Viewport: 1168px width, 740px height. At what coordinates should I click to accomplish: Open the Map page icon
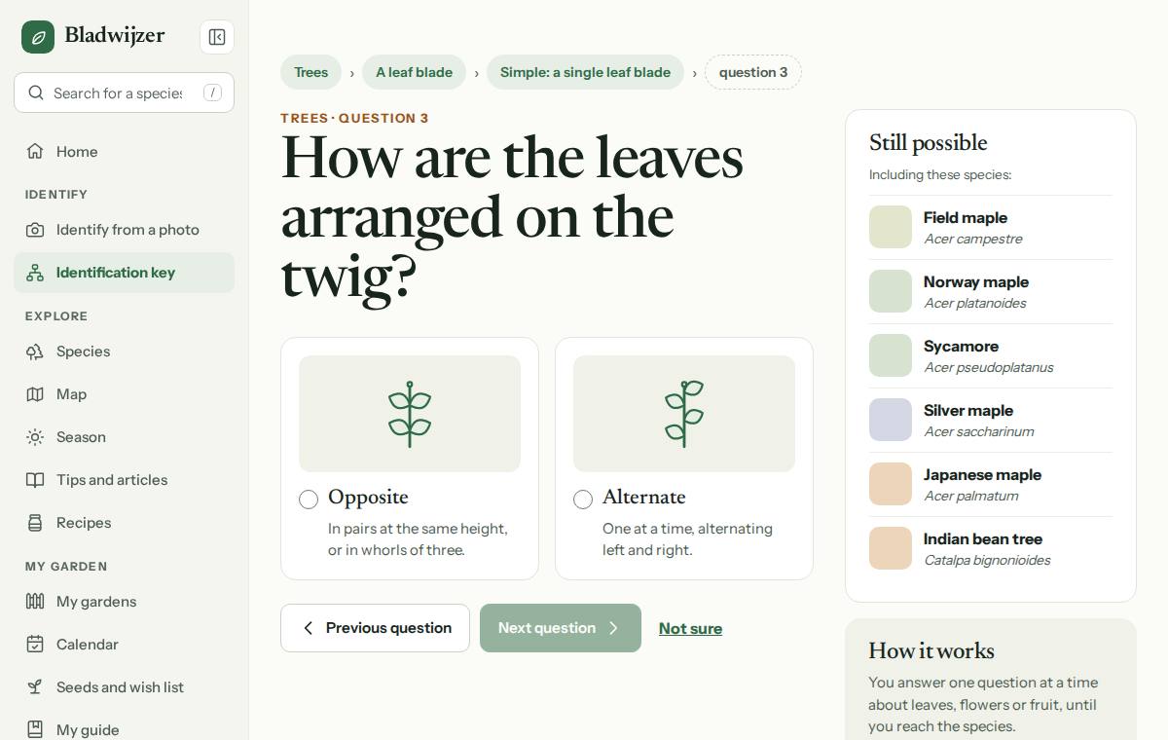click(35, 394)
